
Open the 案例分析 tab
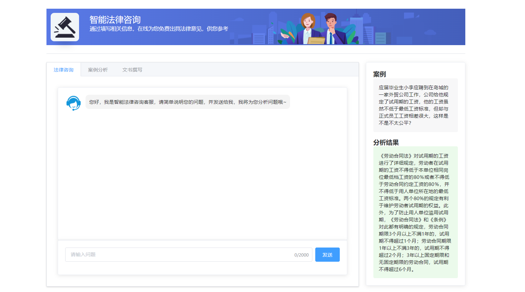tap(98, 70)
